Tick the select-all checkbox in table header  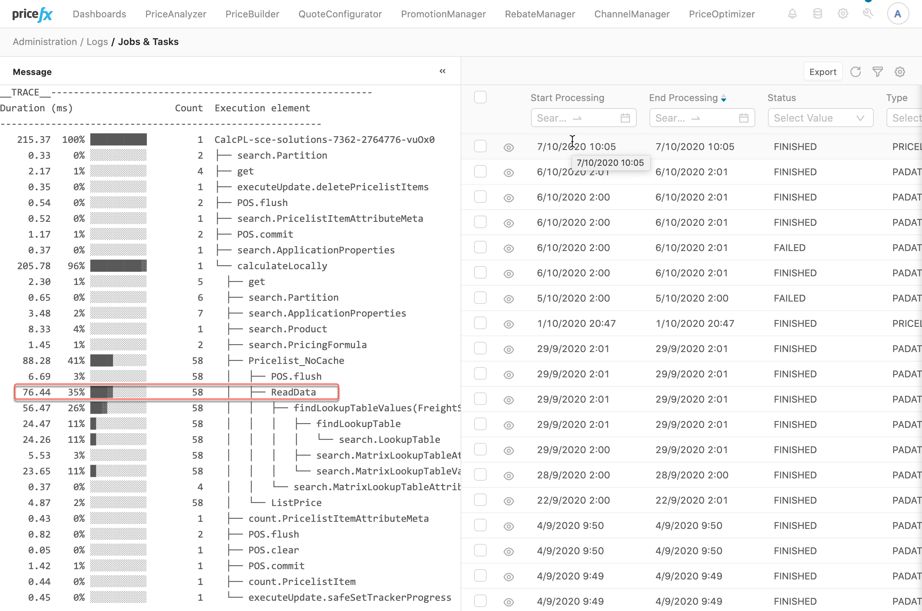(x=480, y=97)
